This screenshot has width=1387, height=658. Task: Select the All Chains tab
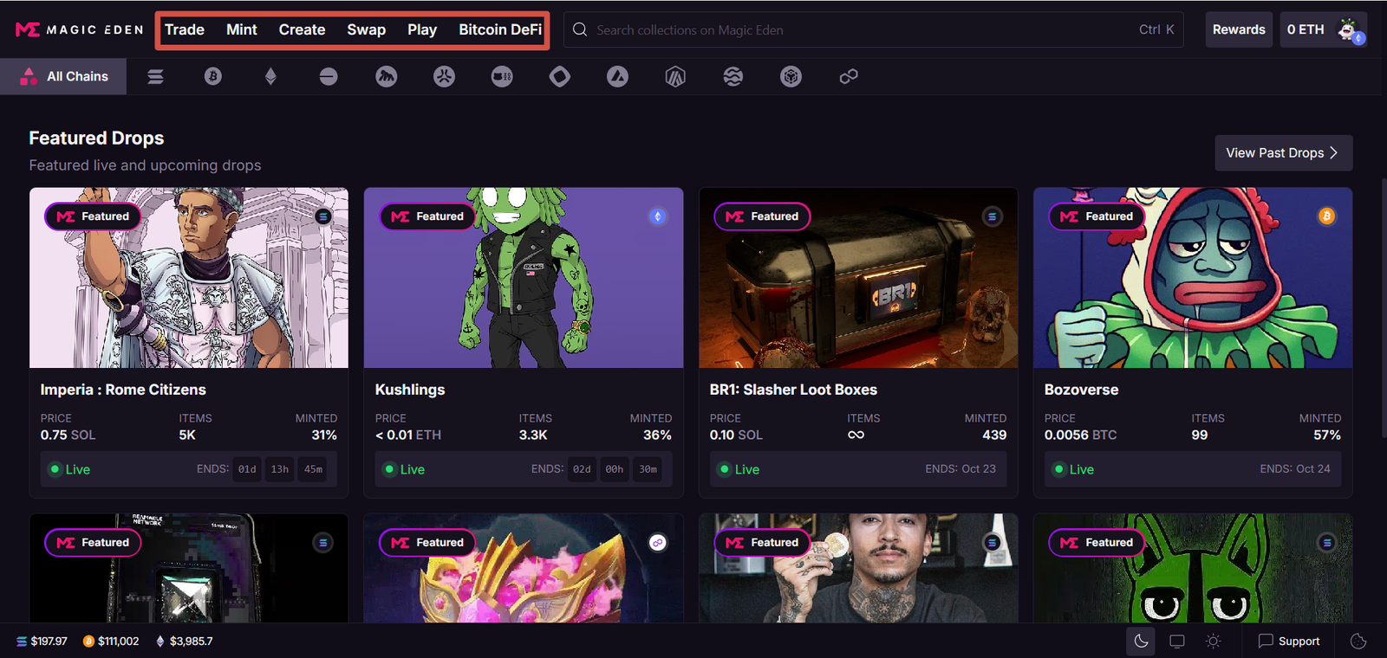pyautogui.click(x=64, y=77)
